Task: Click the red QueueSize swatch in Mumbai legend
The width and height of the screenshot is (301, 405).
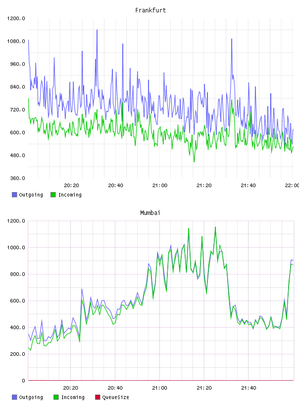Action: tap(98, 397)
